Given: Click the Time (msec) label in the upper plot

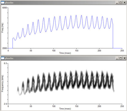Looking at the screenshot, I should point(65,53).
